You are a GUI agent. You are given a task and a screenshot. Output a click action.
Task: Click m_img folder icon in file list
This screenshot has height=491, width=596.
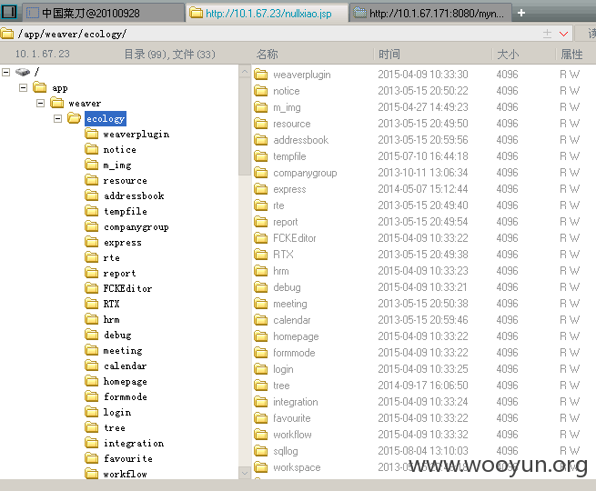261,107
